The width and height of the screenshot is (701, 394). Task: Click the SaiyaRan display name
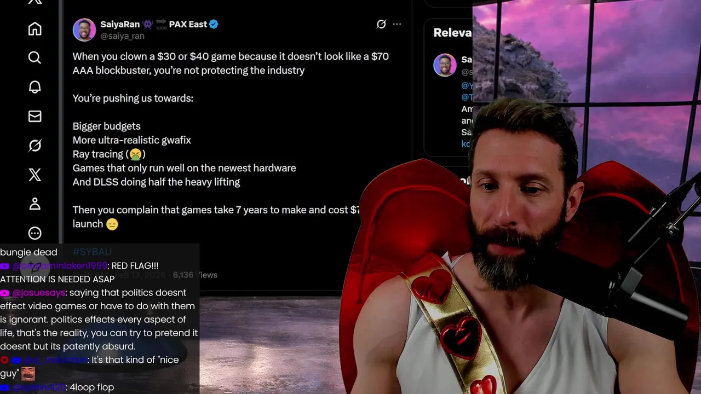click(x=120, y=24)
